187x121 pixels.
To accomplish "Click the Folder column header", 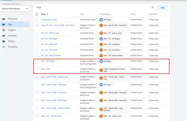I will [133, 14].
